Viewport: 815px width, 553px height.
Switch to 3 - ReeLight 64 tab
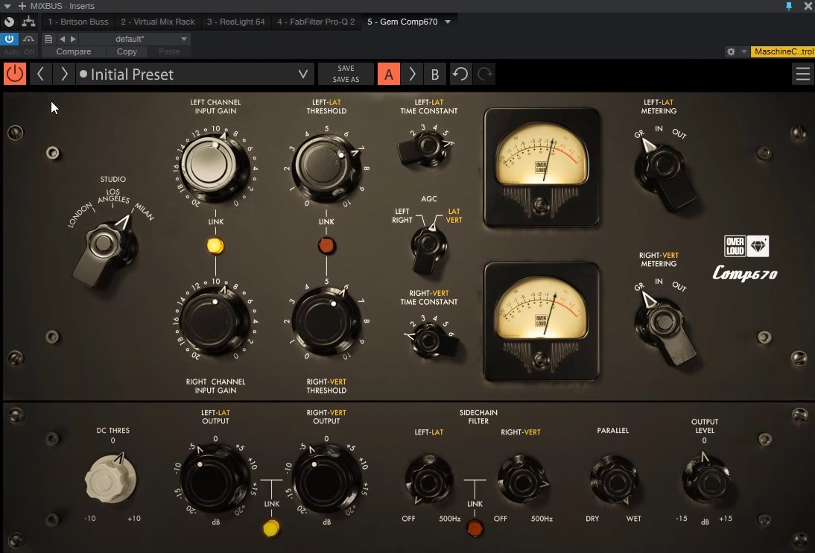[x=235, y=22]
